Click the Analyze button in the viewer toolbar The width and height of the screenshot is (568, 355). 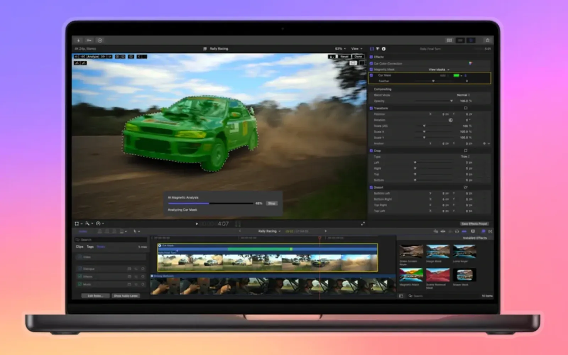click(x=93, y=56)
